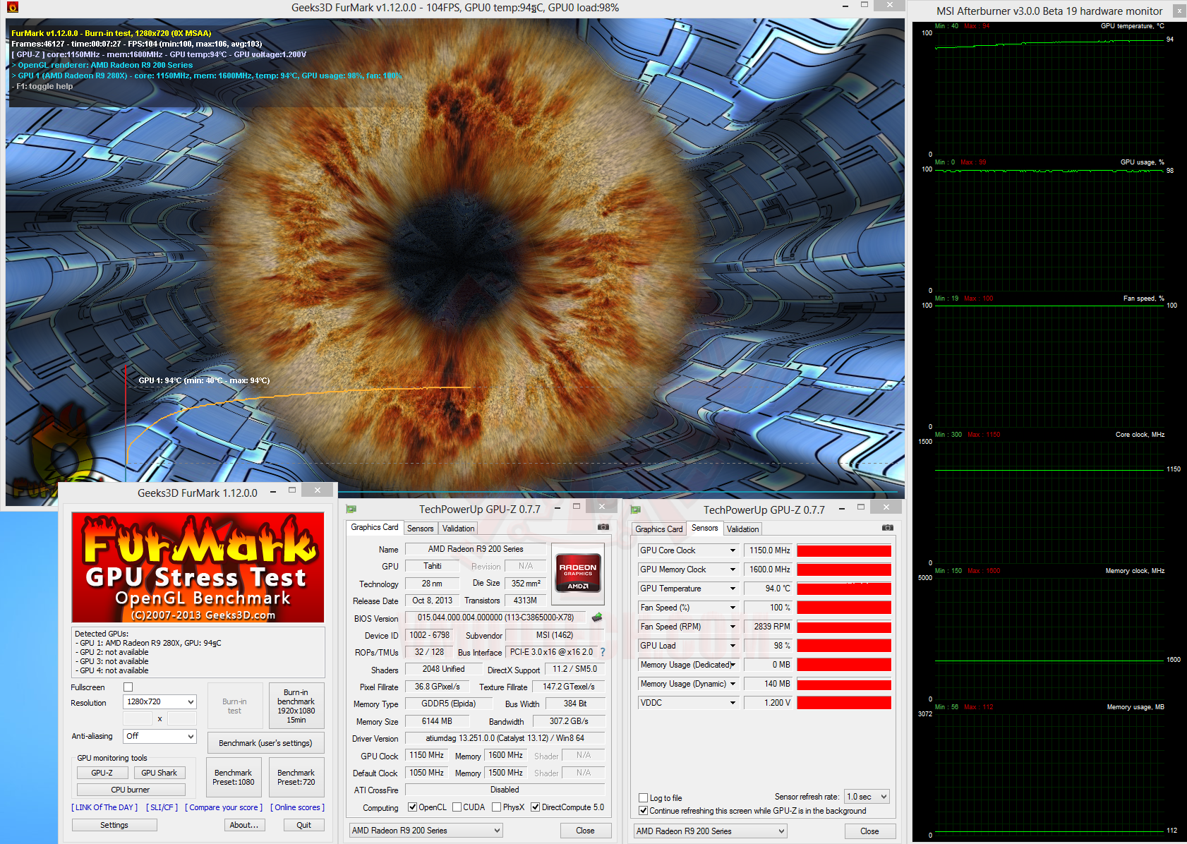Open the Resolution dropdown in FurMark
The height and width of the screenshot is (844, 1187).
coord(159,702)
